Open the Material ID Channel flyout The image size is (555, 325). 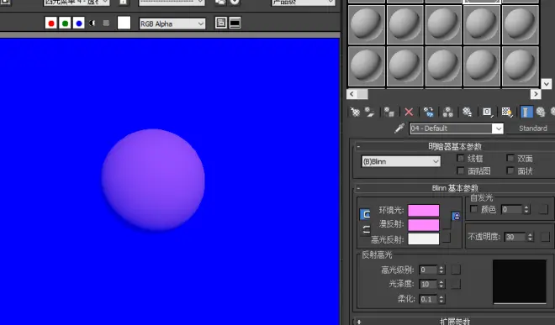pos(487,112)
